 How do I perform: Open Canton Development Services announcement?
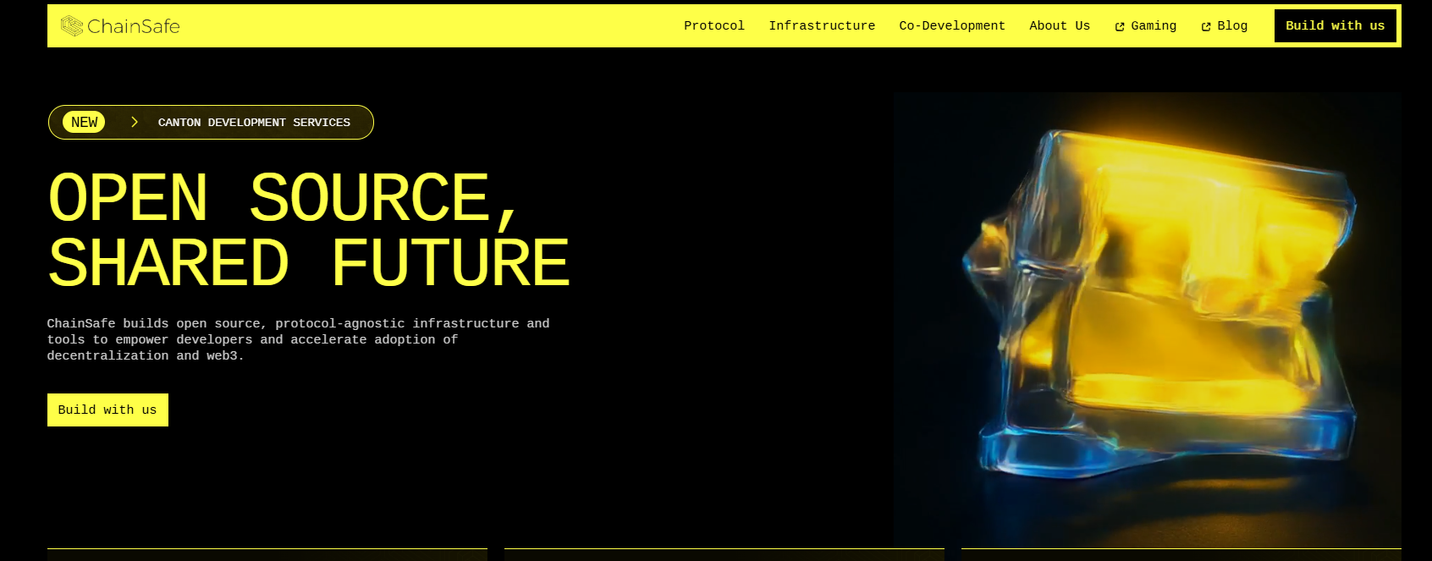click(254, 123)
